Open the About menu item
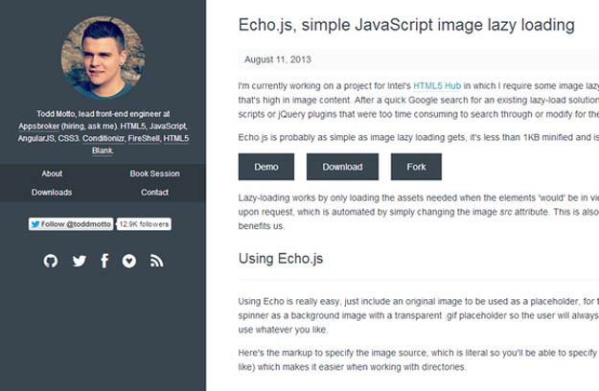The height and width of the screenshot is (391, 599). [52, 173]
